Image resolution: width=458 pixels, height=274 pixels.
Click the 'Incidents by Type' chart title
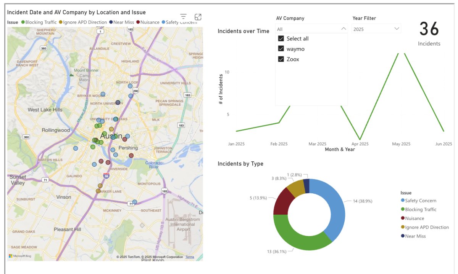240,164
